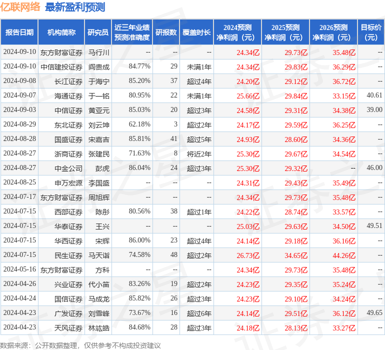This screenshot has height=350, width=385.
Task: Click the 最新盈利预测 heading
Action: [x=75, y=7]
